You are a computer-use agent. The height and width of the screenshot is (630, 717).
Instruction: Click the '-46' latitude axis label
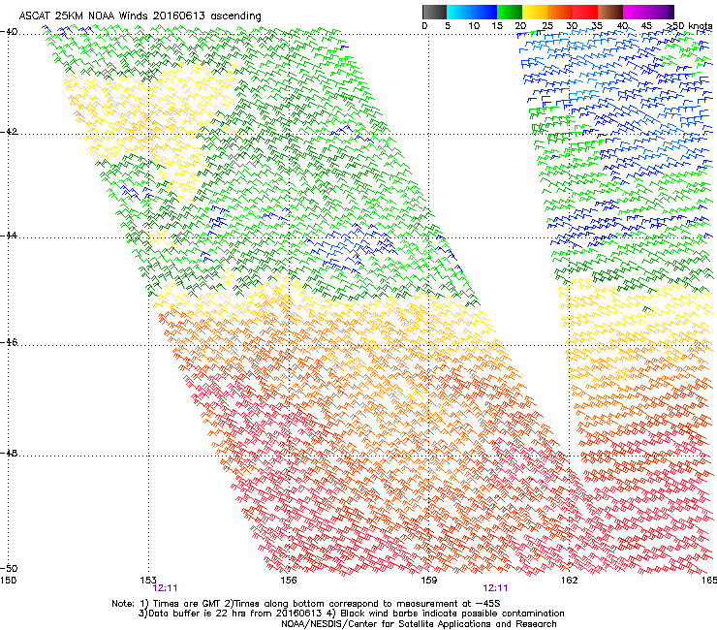pos(9,342)
